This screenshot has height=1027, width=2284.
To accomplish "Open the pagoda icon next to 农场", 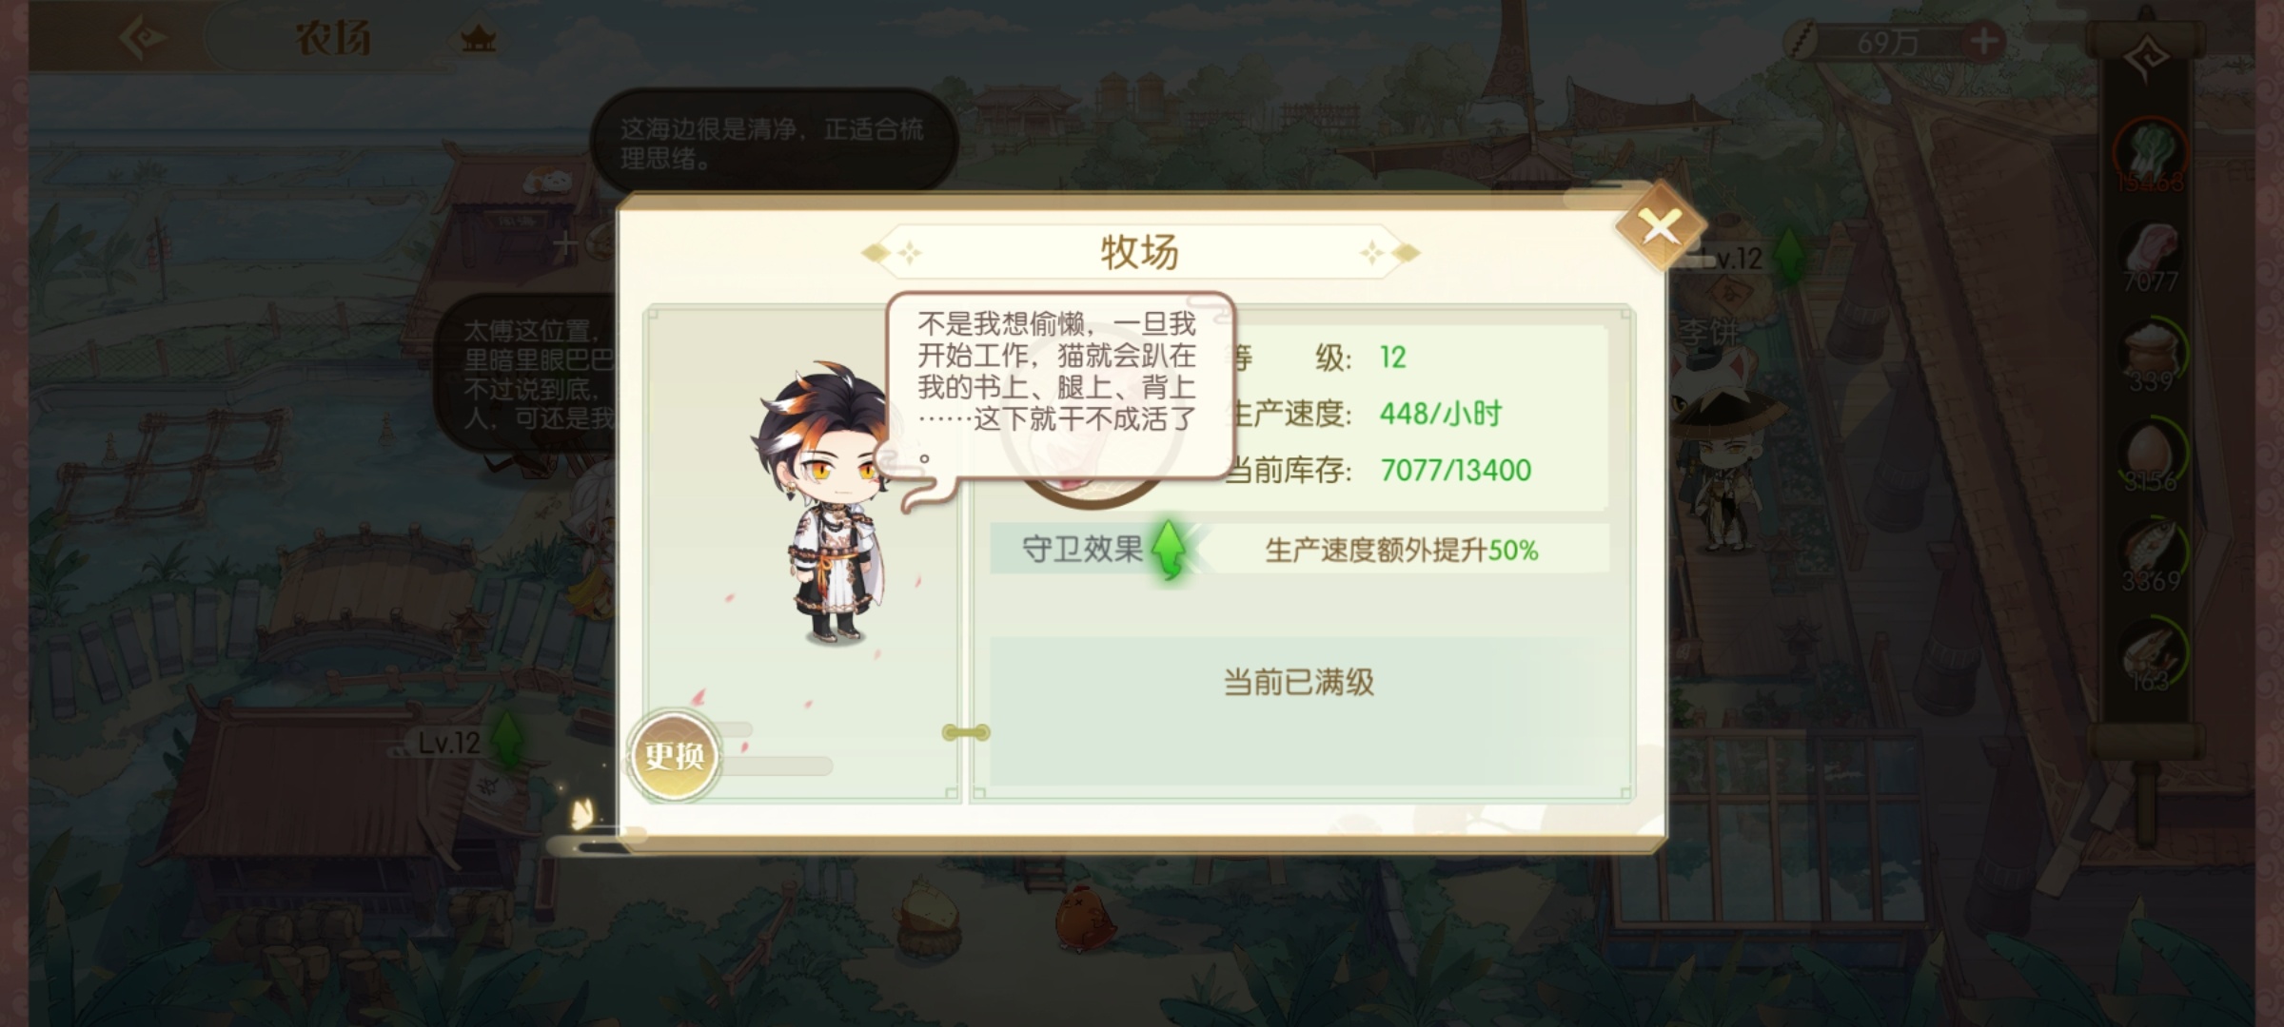I will coord(478,39).
